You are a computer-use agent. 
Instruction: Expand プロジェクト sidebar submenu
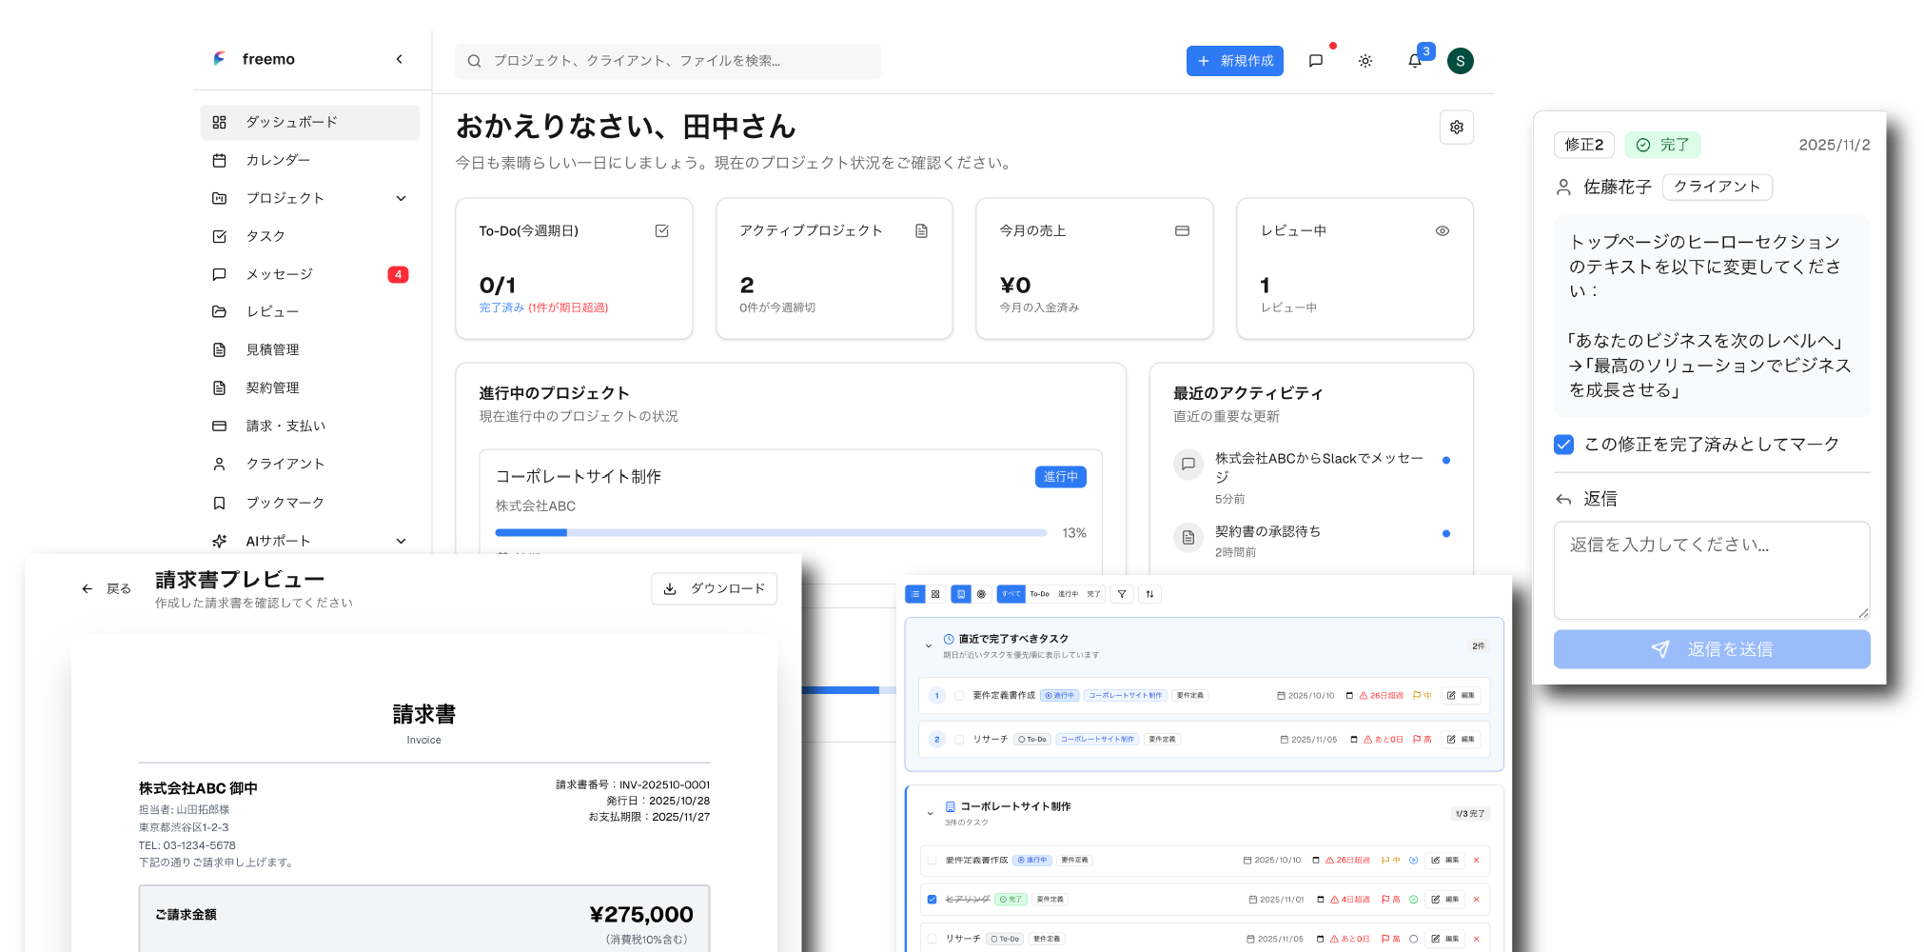(401, 198)
